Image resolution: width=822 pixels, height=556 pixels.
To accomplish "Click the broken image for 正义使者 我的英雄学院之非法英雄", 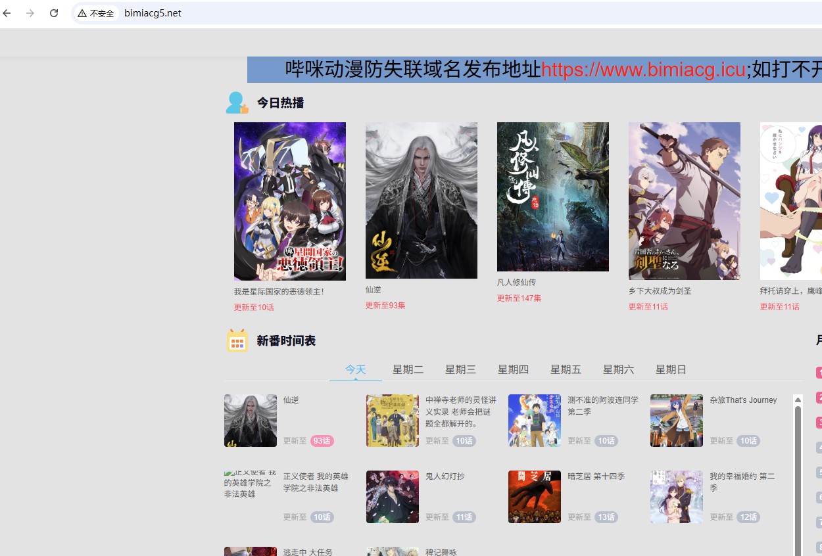I will (251, 484).
